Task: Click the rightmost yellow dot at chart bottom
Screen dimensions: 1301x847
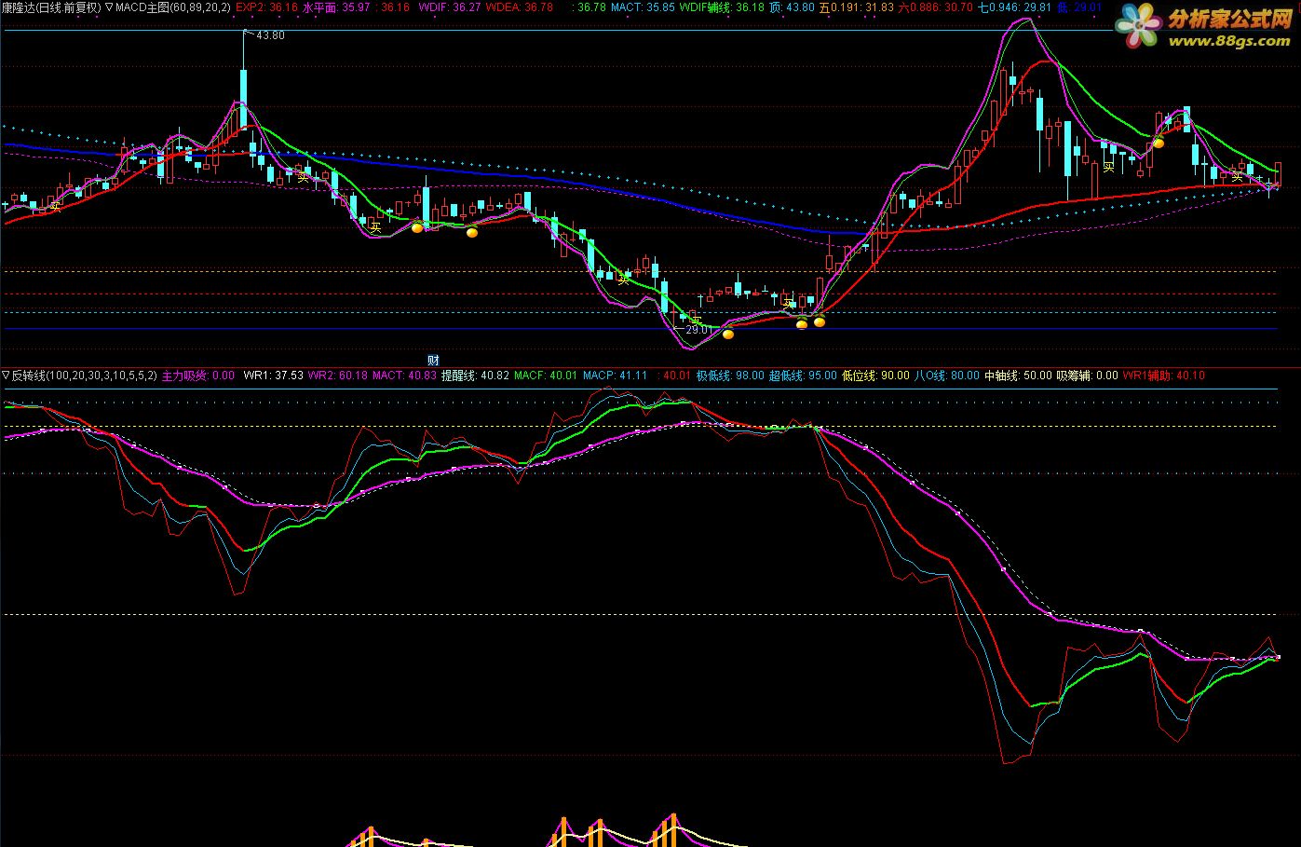Action: click(820, 322)
